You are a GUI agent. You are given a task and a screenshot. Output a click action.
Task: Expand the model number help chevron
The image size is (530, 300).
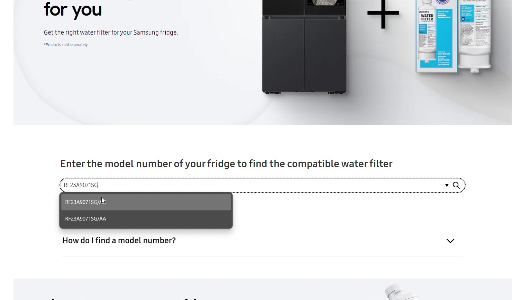point(450,241)
